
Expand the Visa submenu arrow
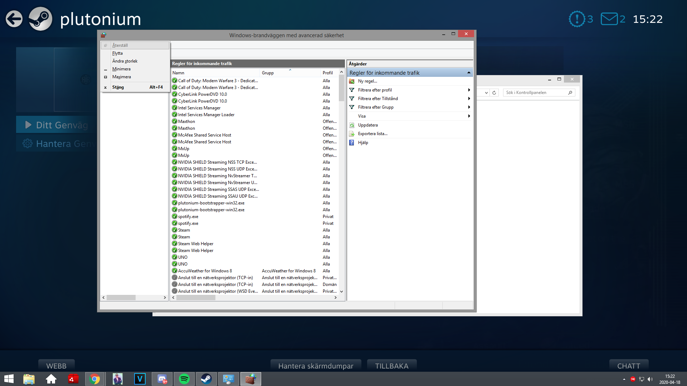coord(469,116)
